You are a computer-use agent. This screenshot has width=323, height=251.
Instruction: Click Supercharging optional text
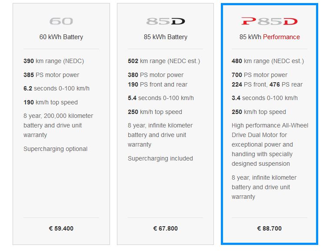[55, 149]
